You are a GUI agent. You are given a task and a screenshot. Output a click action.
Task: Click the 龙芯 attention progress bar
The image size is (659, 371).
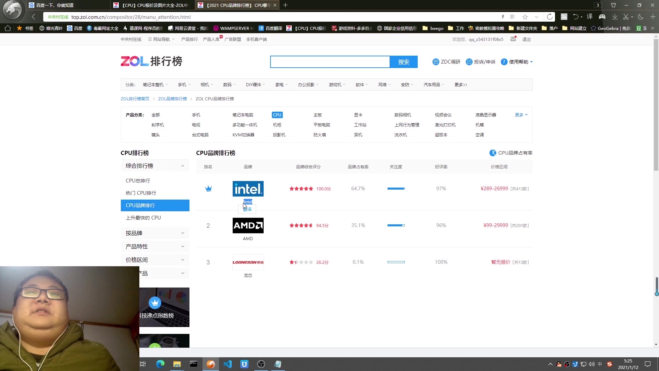(396, 262)
